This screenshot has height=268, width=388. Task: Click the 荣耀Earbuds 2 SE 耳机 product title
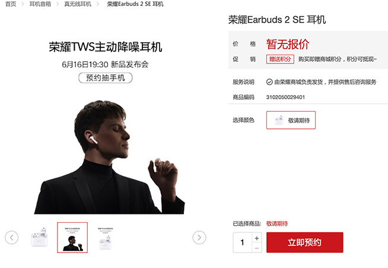pyautogui.click(x=277, y=20)
